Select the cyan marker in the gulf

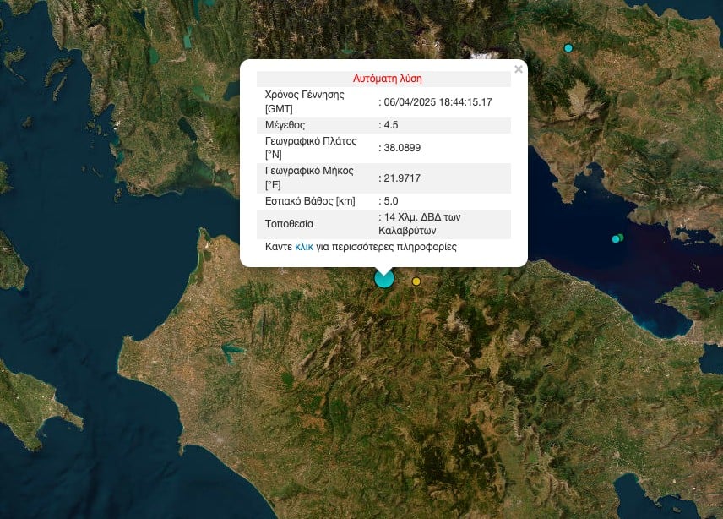[615, 239]
